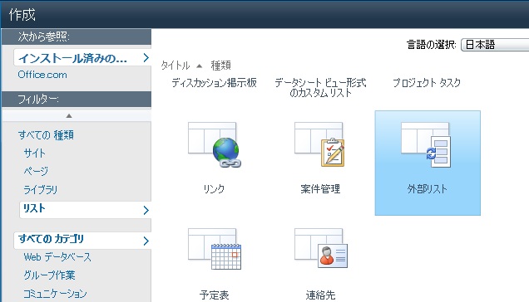Click the リンク label under globe icon
The image size is (529, 302).
pos(214,189)
